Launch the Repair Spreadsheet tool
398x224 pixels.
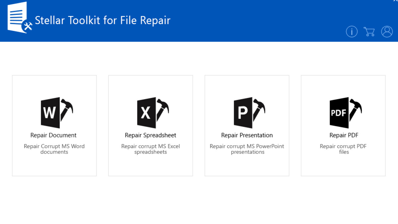[x=151, y=125]
